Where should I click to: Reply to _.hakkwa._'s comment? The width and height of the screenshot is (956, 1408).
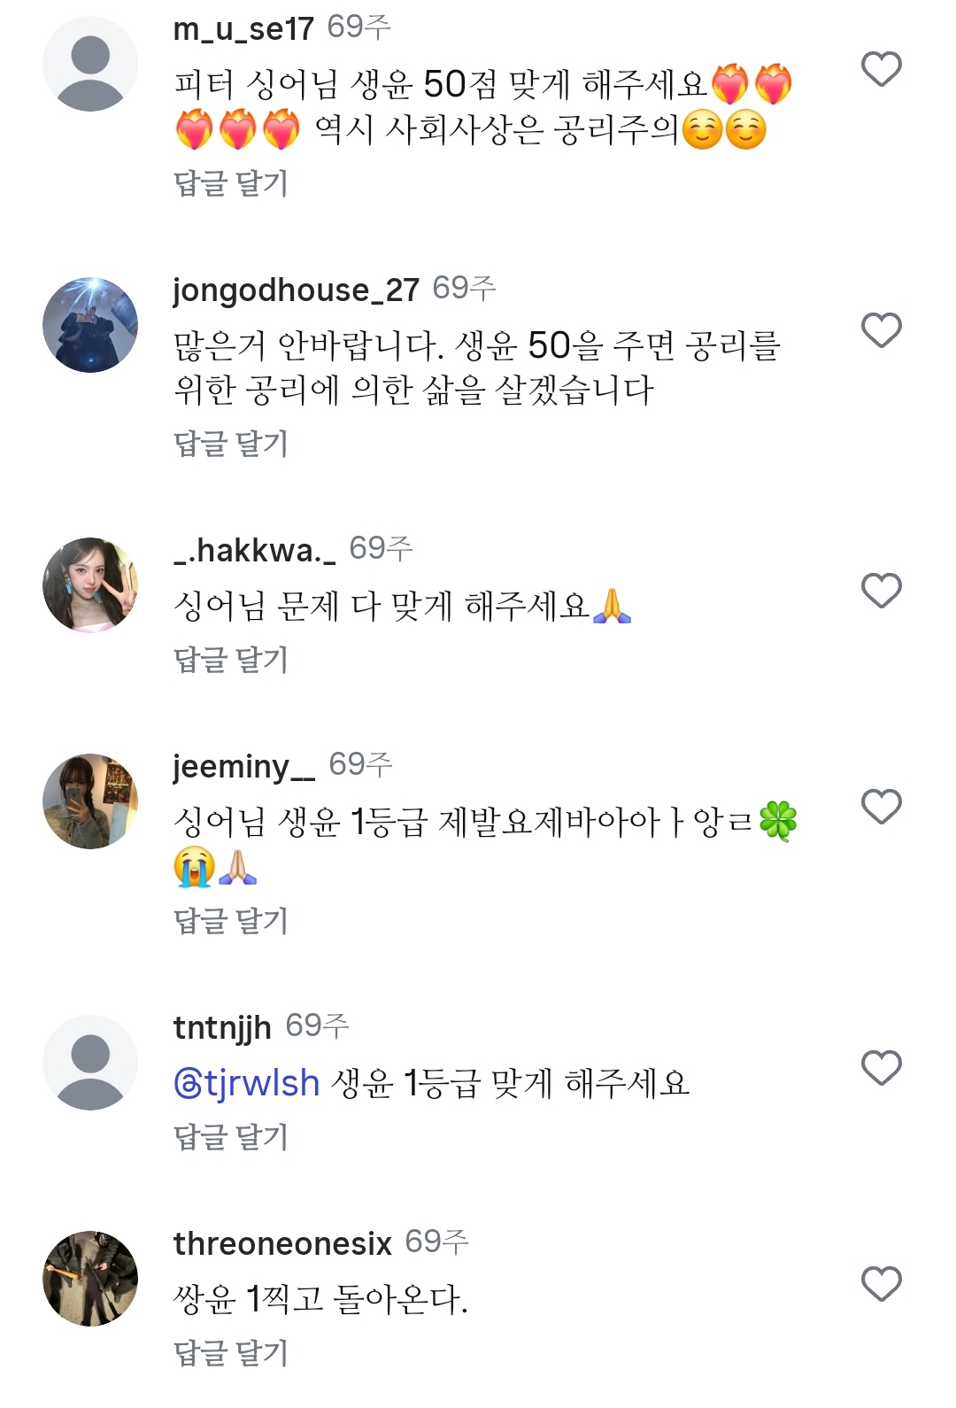(231, 660)
